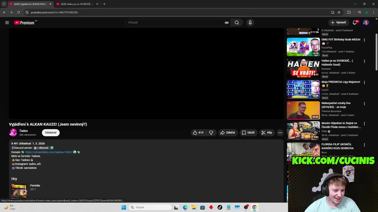Click the Vytvoriť create button
The width and height of the screenshot is (378, 212).
[x=338, y=22]
